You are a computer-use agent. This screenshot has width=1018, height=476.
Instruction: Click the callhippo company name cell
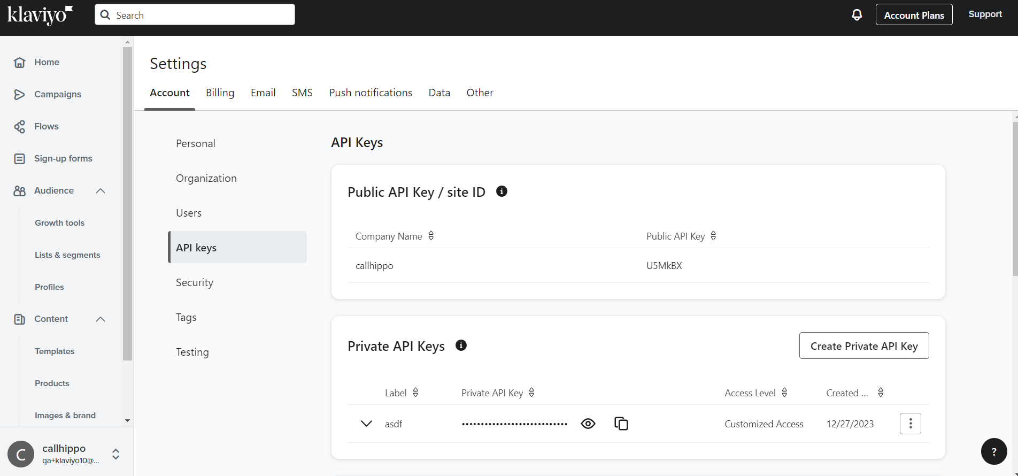(x=374, y=265)
